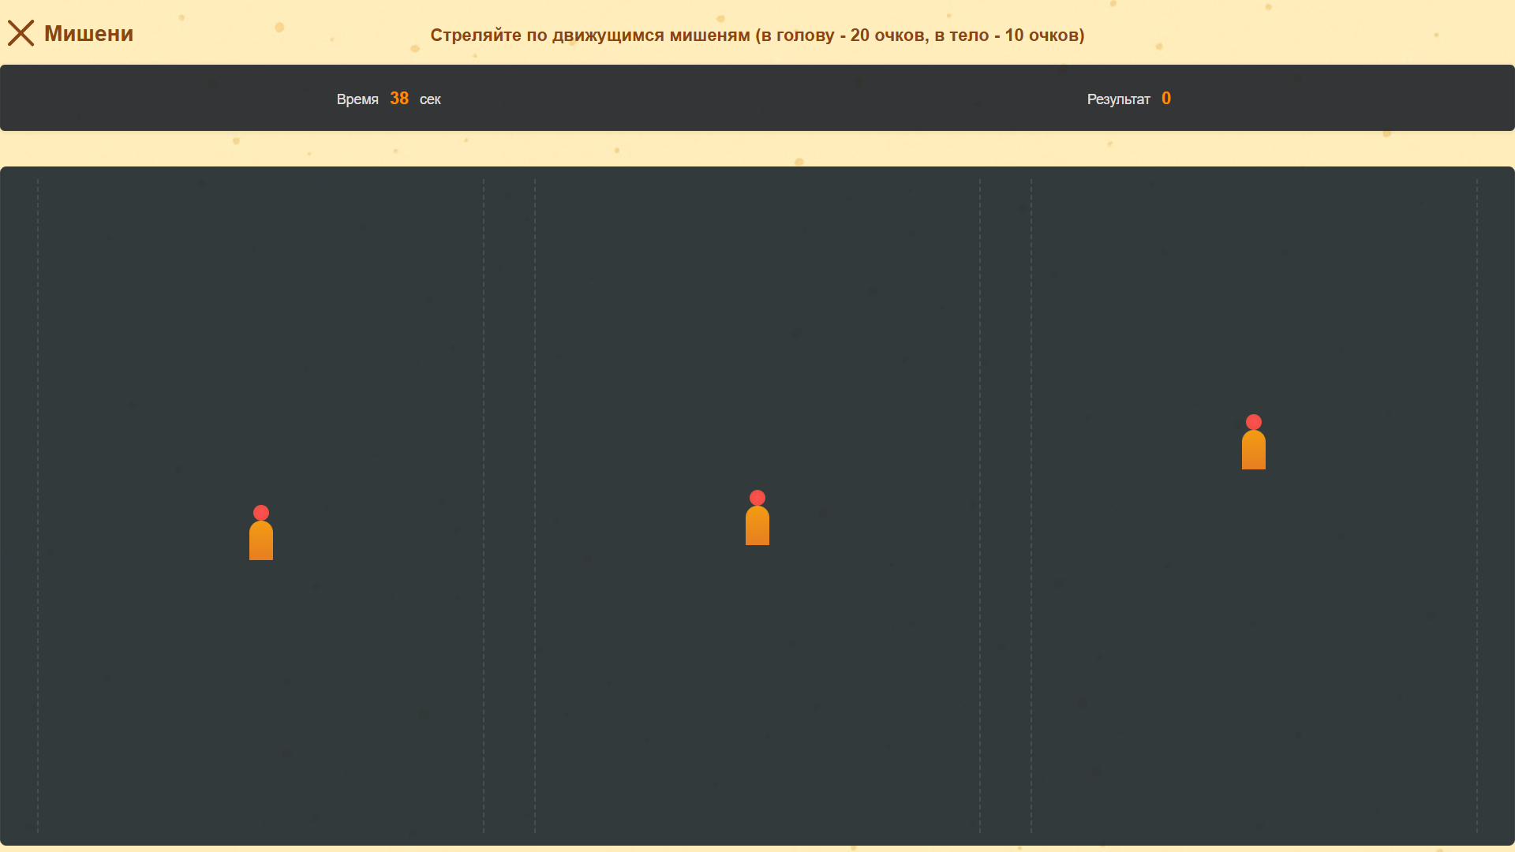Click the scoring instruction banner at the top

[757, 35]
